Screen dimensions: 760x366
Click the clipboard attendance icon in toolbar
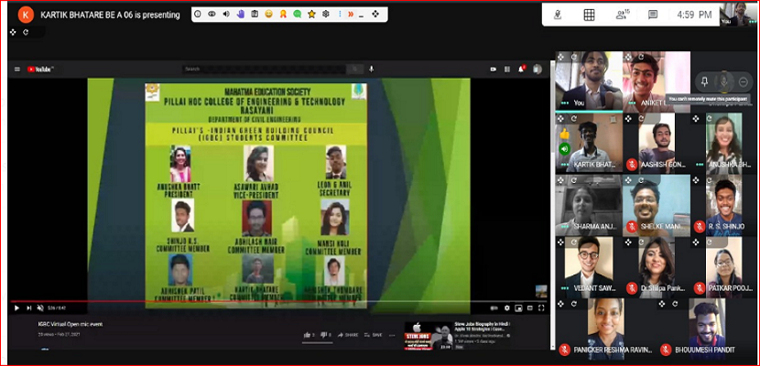click(x=255, y=15)
